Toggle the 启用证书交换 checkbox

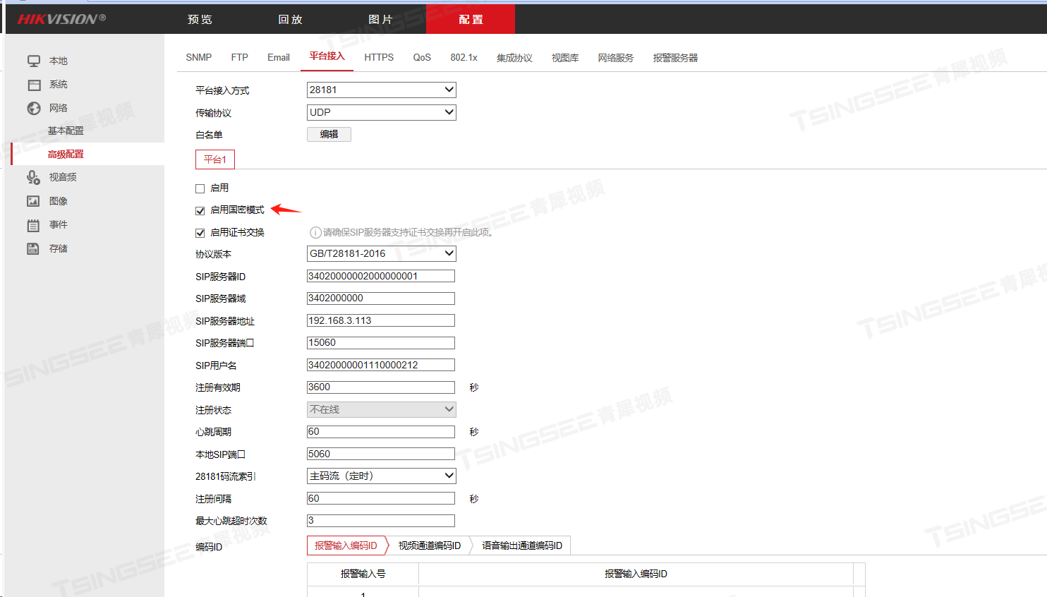(x=200, y=233)
